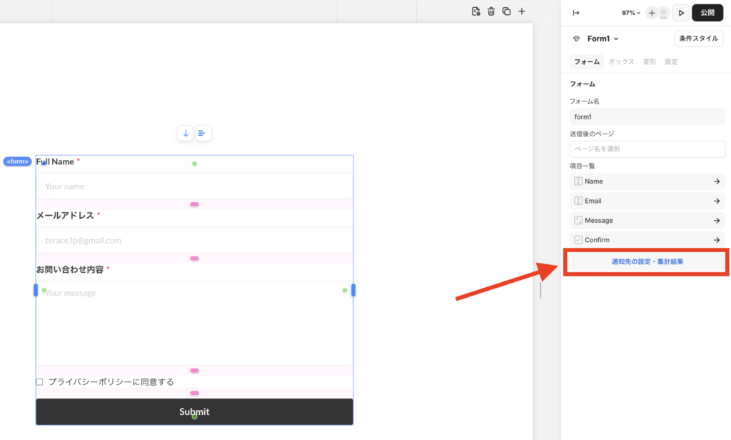731x440 pixels.
Task: Click the フォーム名 input field
Action: click(647, 116)
